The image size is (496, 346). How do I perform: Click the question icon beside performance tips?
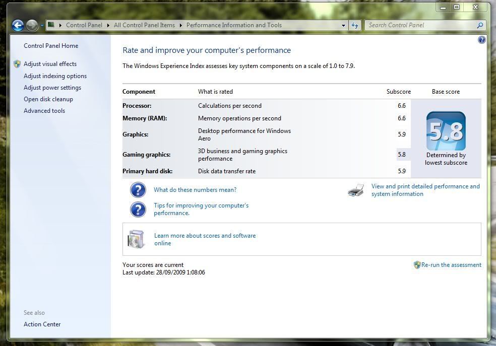(x=138, y=209)
